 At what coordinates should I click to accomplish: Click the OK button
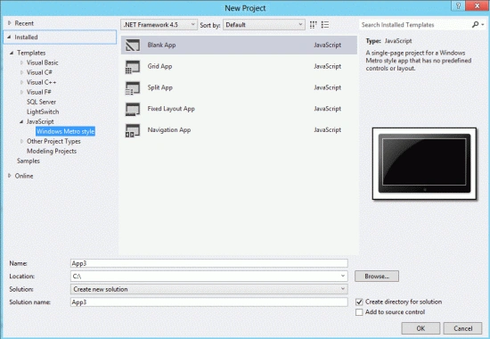pos(421,328)
